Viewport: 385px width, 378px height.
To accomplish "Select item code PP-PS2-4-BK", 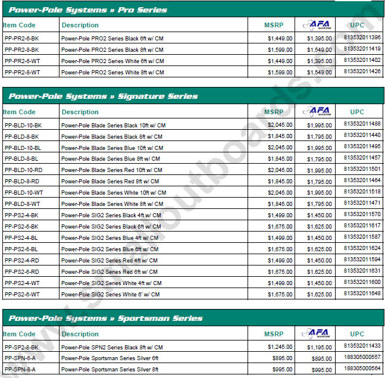I will click(x=21, y=215).
